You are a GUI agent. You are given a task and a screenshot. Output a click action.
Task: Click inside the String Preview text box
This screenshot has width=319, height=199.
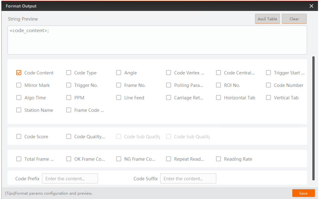coord(157,40)
